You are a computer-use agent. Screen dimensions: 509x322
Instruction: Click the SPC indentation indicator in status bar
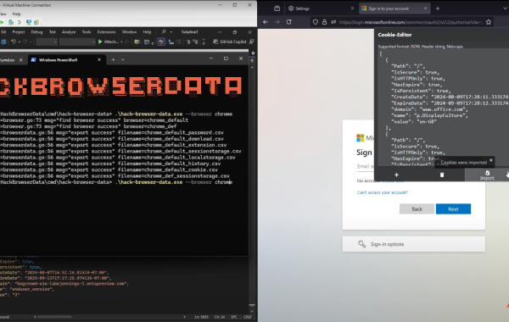click(234, 317)
